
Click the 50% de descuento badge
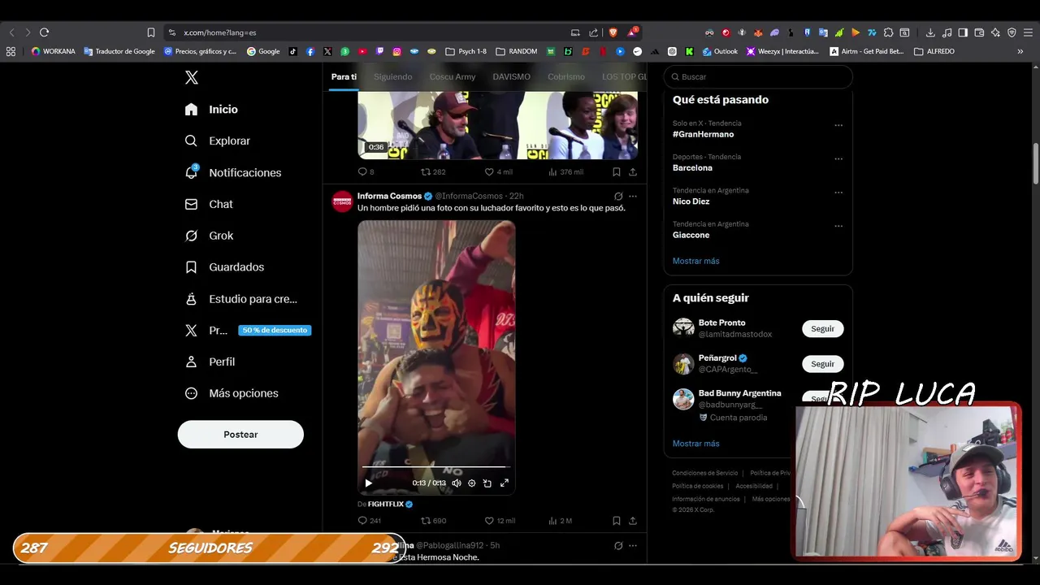275,331
